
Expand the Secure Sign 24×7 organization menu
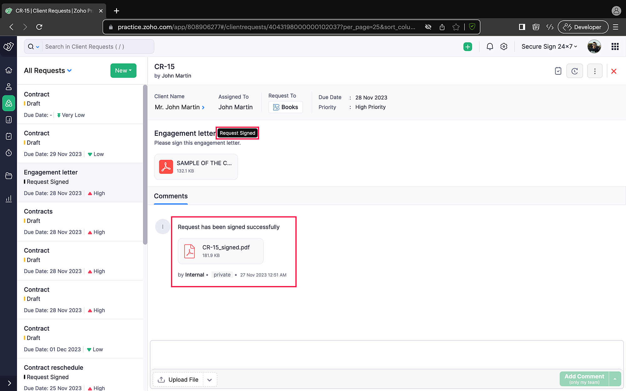click(549, 47)
